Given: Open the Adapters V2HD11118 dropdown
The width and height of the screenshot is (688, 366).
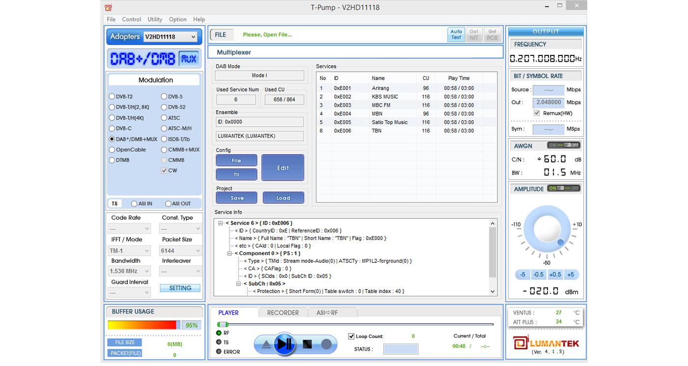Looking at the screenshot, I should [x=171, y=37].
